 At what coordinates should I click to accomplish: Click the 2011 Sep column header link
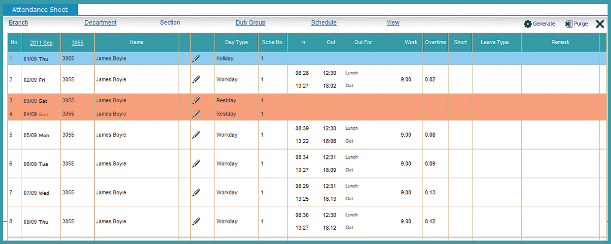(41, 43)
